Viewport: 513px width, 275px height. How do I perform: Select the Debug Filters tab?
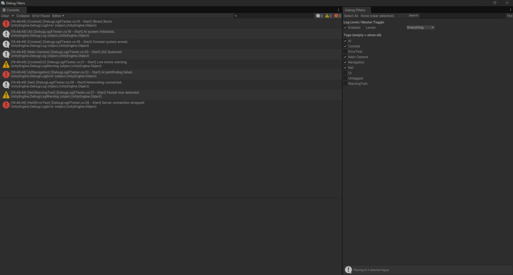pyautogui.click(x=356, y=10)
